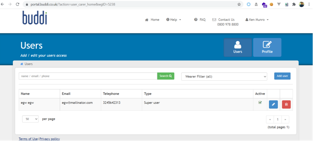Screen dimensions: 313x141
Task: Open the browser extensions puzzle icon
Action: (294, 4)
